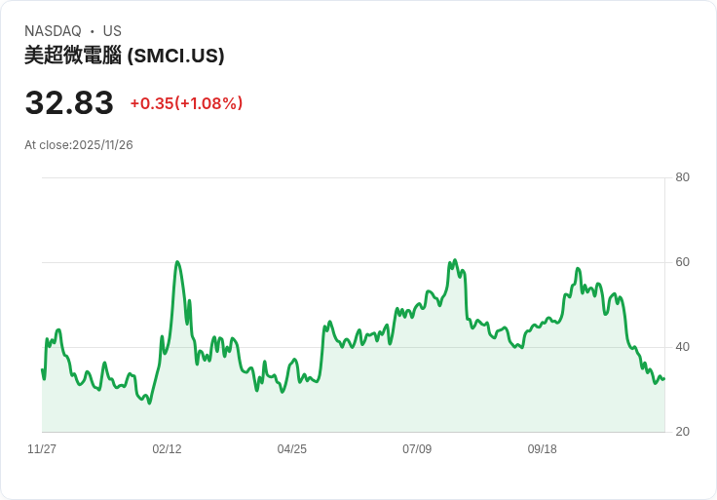Screen dimensions: 717x500
Task: Click the 40 value on price axis
Action: [x=683, y=347]
